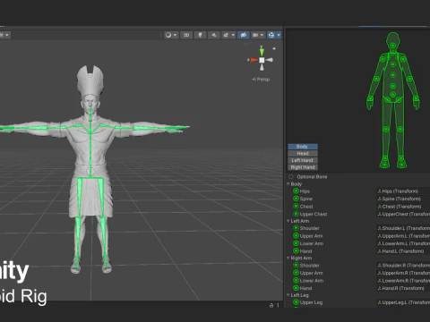Screen dimensions: 430x322
Task: Select the Head mapping view button
Action: click(303, 153)
